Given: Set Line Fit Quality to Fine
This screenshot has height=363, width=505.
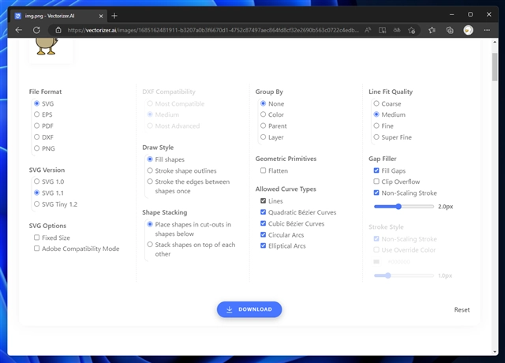Looking at the screenshot, I should pos(376,125).
